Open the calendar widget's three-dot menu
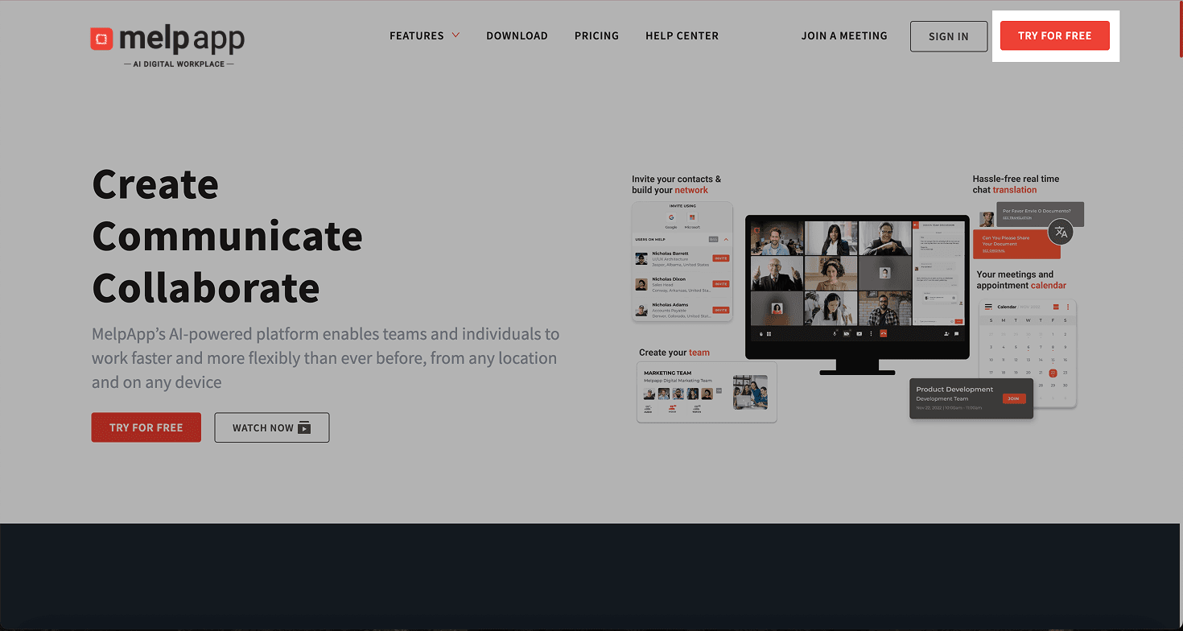The height and width of the screenshot is (631, 1183). point(1068,307)
